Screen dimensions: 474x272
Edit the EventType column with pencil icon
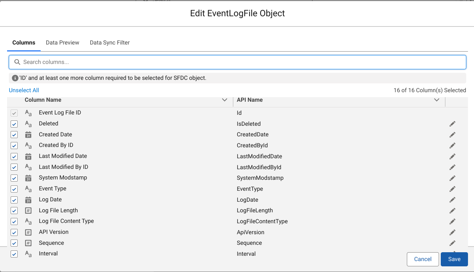click(452, 189)
